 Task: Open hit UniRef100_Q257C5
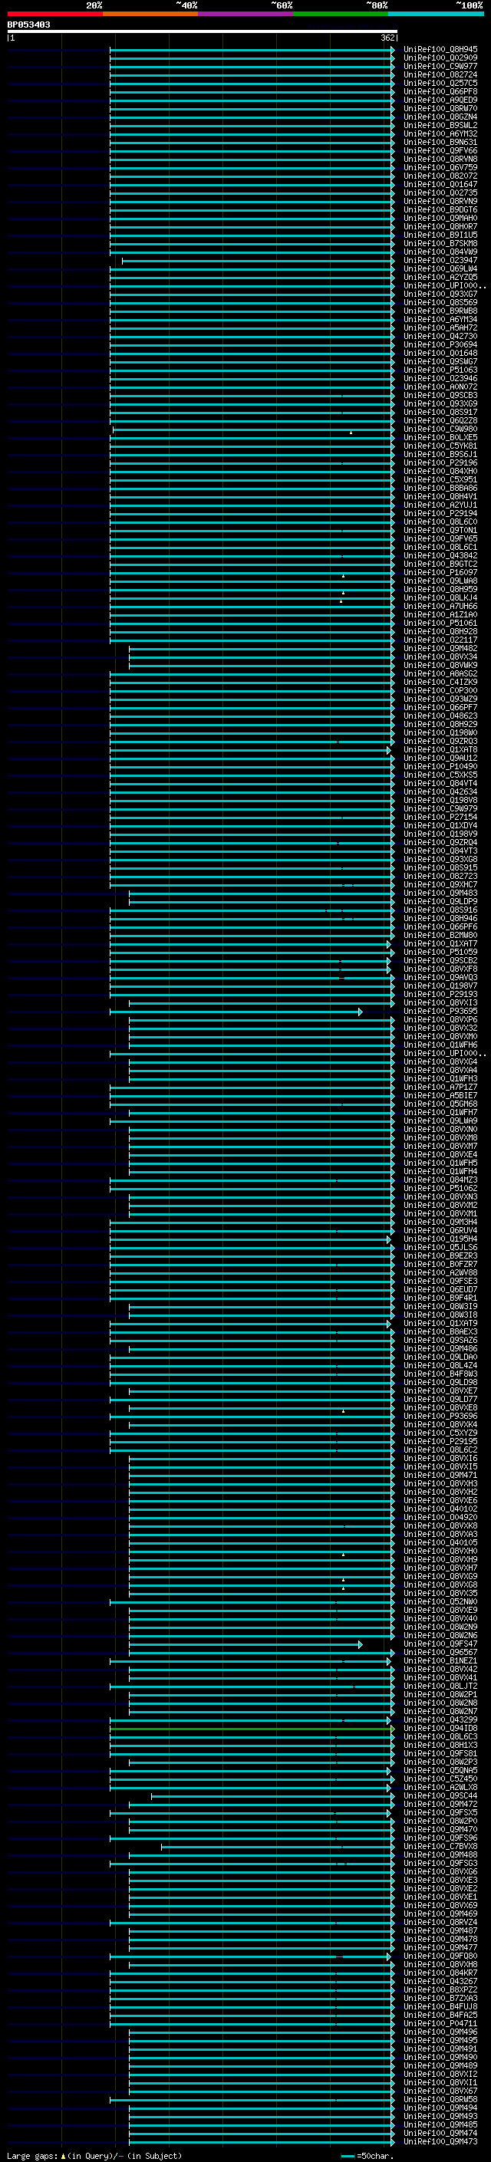440,83
